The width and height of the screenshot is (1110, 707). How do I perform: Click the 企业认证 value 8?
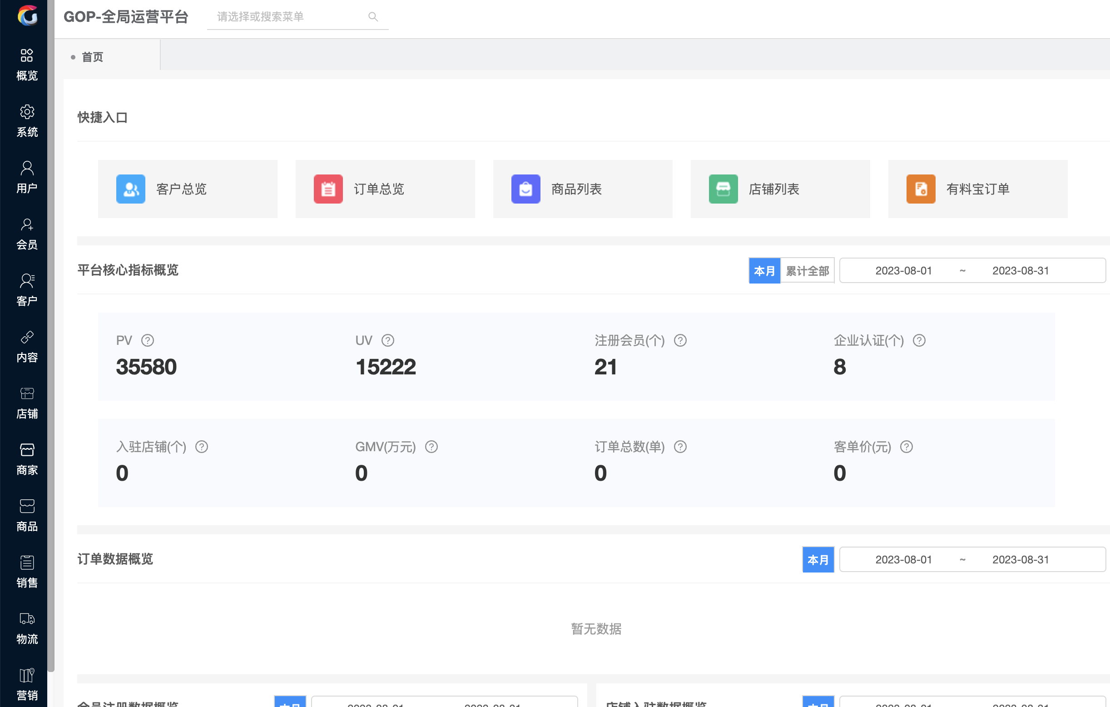(x=839, y=367)
